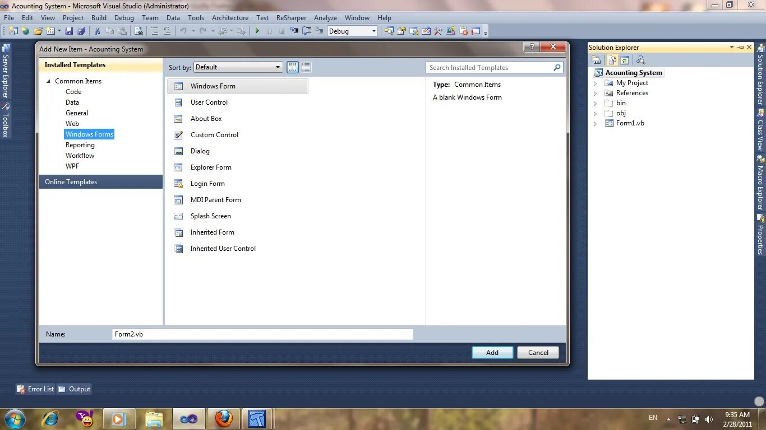The image size is (766, 430).
Task: Click the Add button
Action: (x=492, y=353)
